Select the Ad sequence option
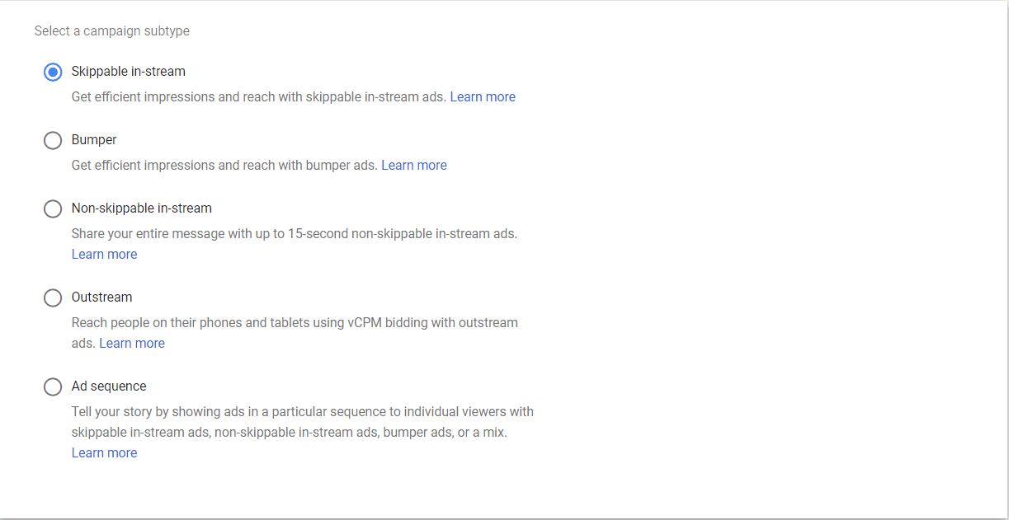This screenshot has width=1009, height=520. [53, 386]
